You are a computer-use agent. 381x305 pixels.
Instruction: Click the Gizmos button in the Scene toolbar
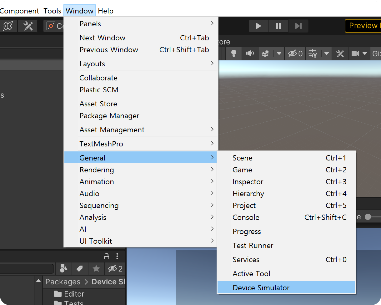coord(376,53)
